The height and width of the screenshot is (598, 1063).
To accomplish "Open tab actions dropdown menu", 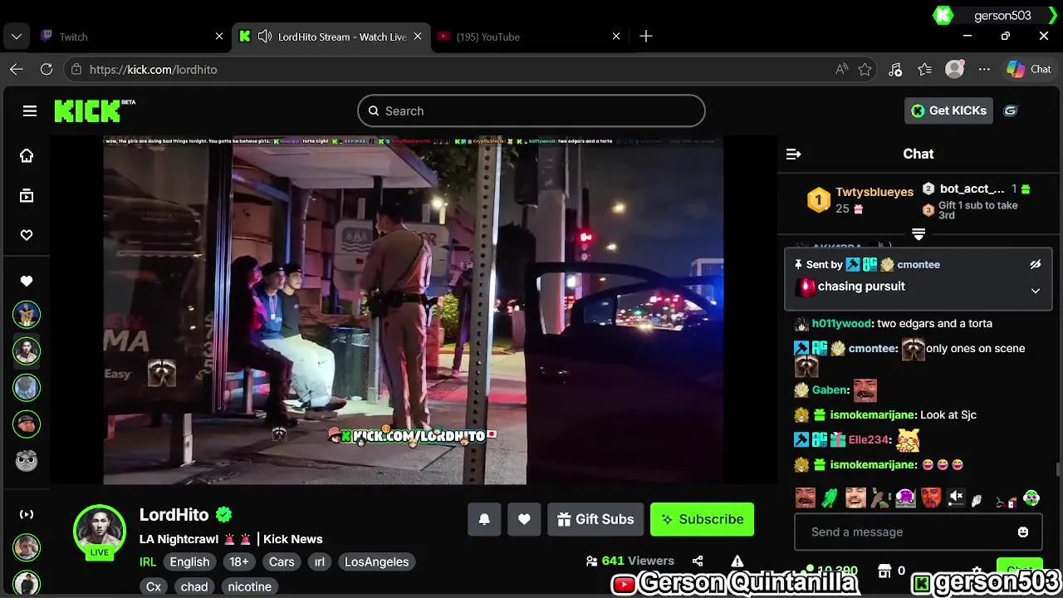I will [16, 37].
